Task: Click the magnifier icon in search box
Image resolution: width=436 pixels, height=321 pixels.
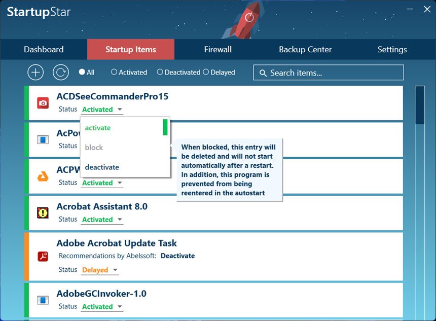Action: coord(263,73)
